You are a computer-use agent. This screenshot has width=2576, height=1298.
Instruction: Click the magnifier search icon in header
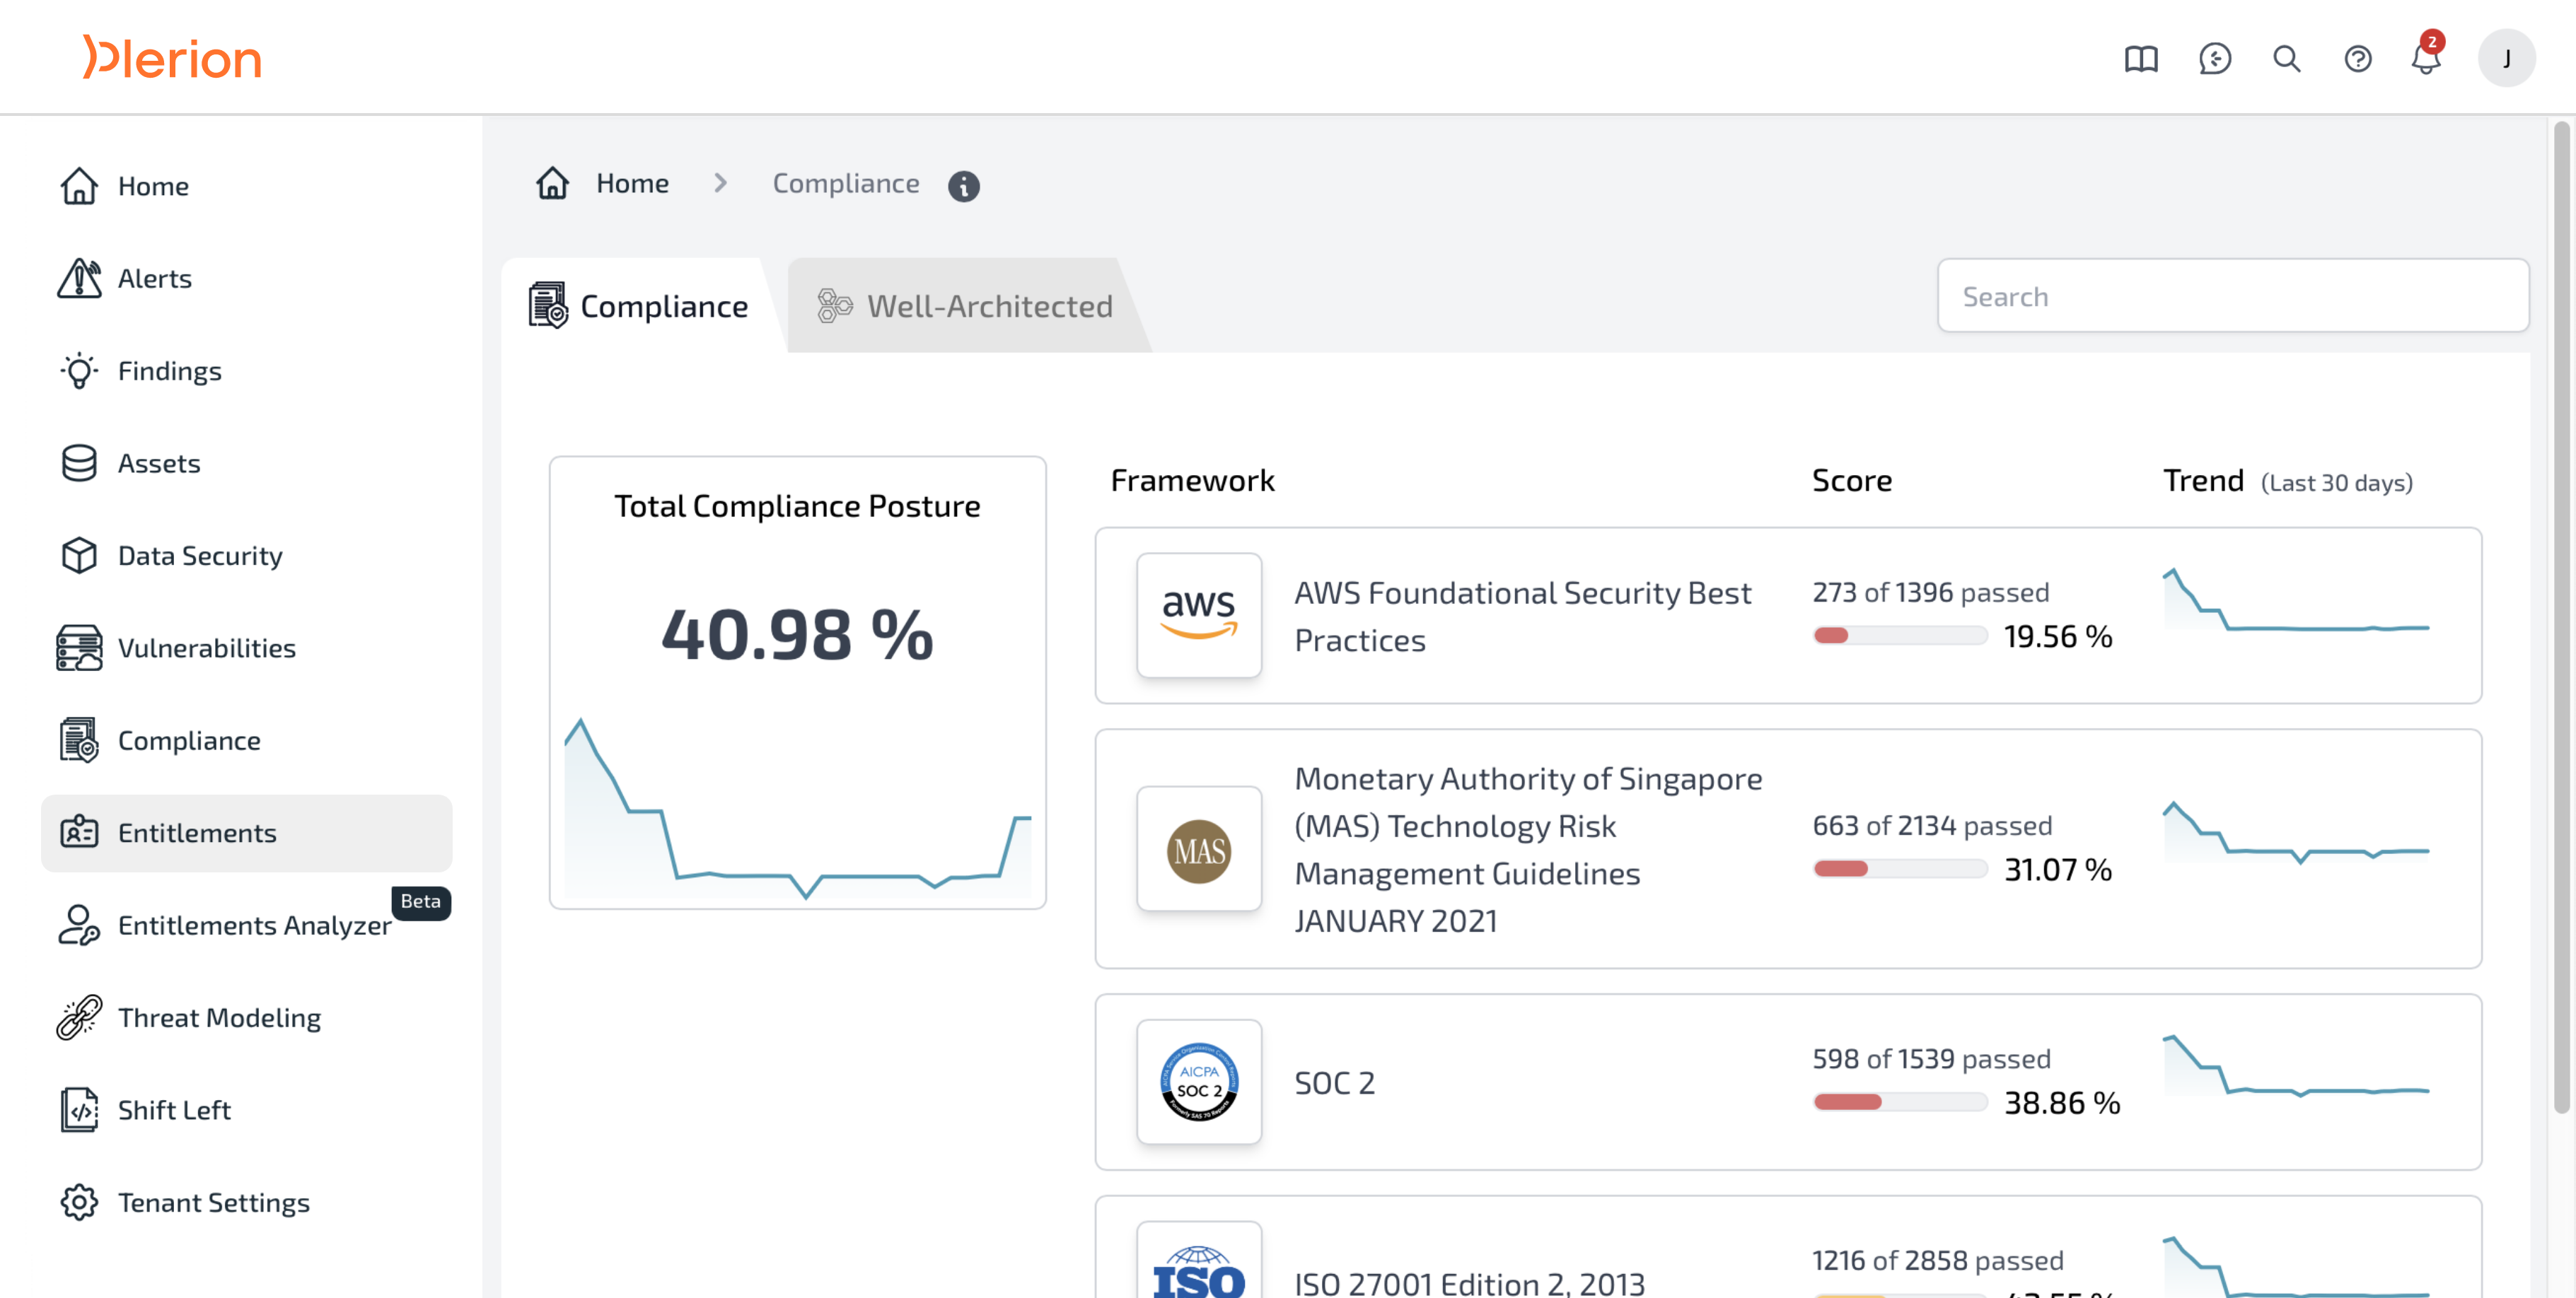click(2286, 59)
